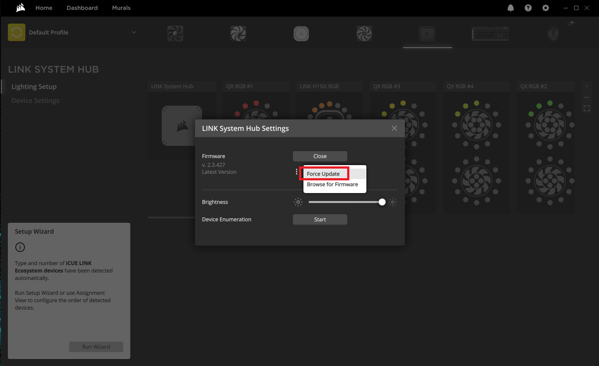Close the LINK System Hub Settings dialog

click(x=394, y=128)
